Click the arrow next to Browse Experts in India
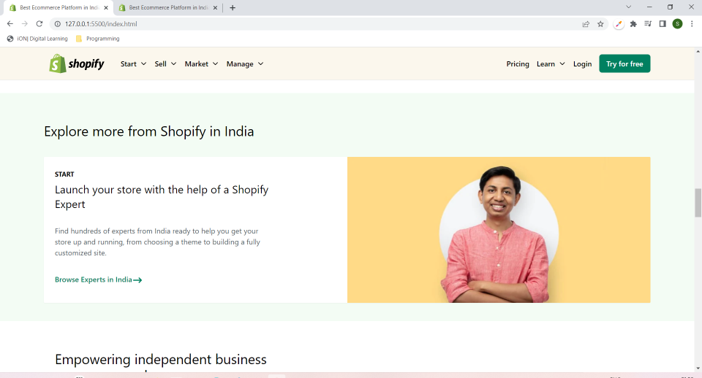Image resolution: width=702 pixels, height=378 pixels. [x=137, y=280]
